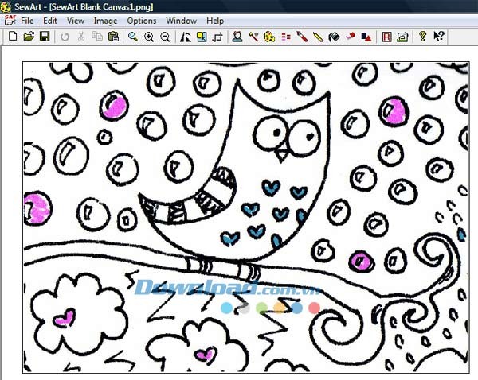Open a file with the folder icon
This screenshot has height=380, width=478.
(x=29, y=37)
